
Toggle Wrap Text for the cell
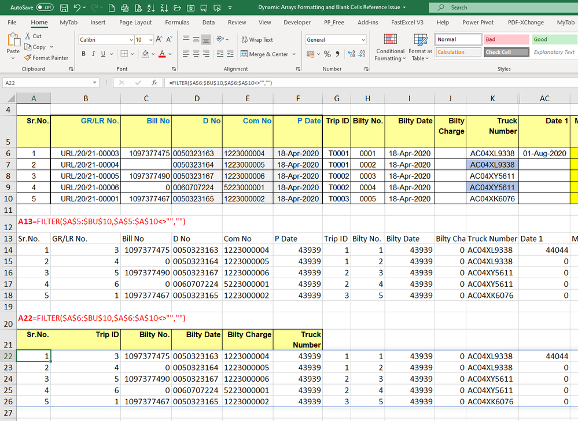pyautogui.click(x=257, y=39)
